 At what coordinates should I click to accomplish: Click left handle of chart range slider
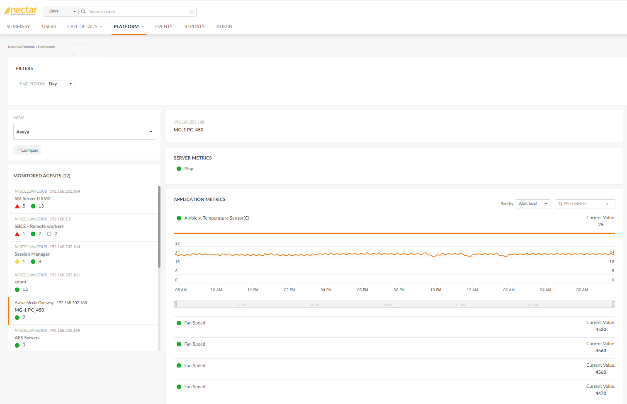click(175, 304)
